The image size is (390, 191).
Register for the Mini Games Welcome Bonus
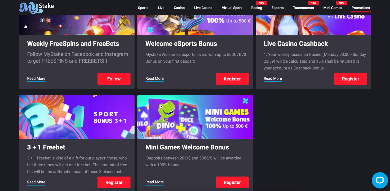point(232,182)
